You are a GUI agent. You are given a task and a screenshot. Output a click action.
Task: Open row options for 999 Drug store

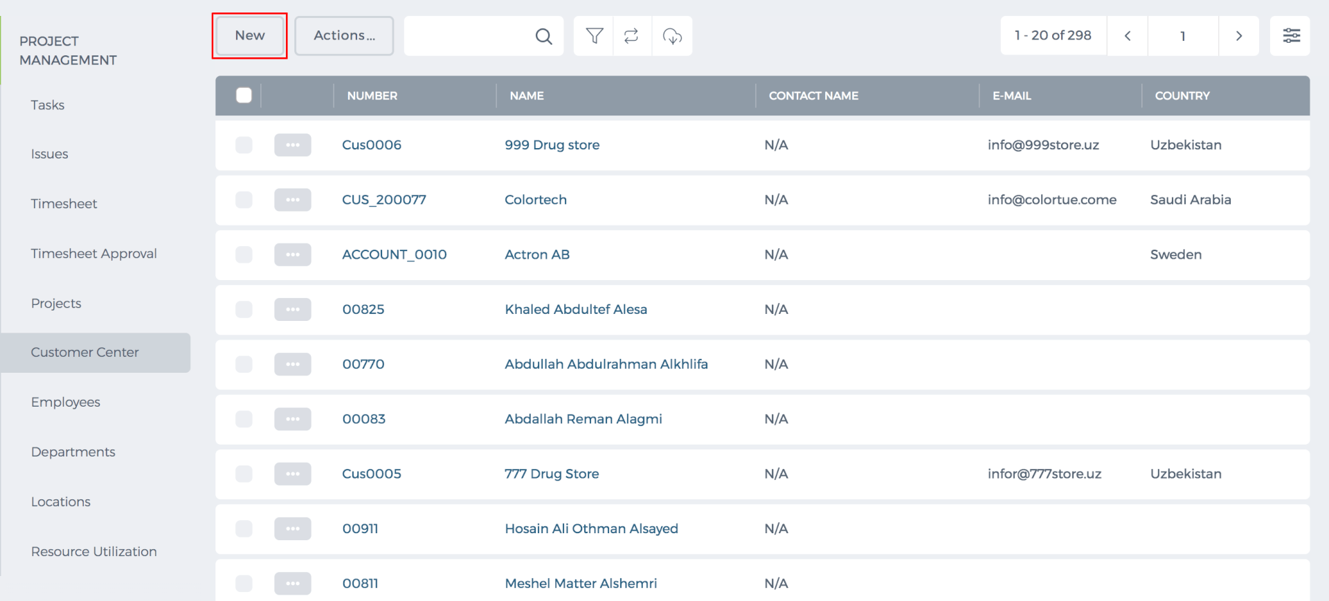293,145
